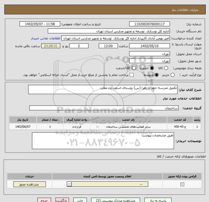
Task: Click the پاسخ به نیاز button
Action: coord(158,200)
